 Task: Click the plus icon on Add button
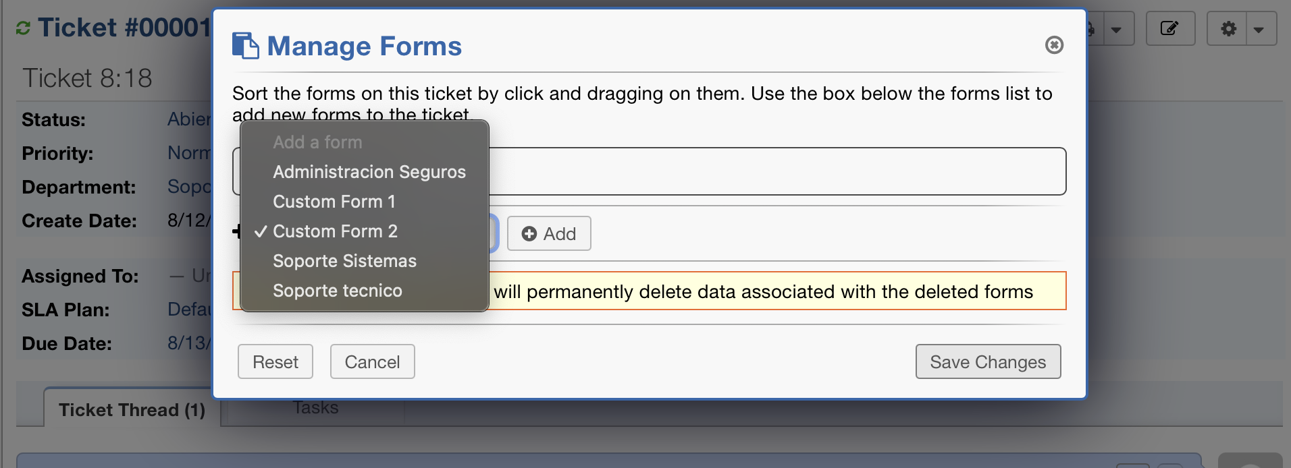529,234
